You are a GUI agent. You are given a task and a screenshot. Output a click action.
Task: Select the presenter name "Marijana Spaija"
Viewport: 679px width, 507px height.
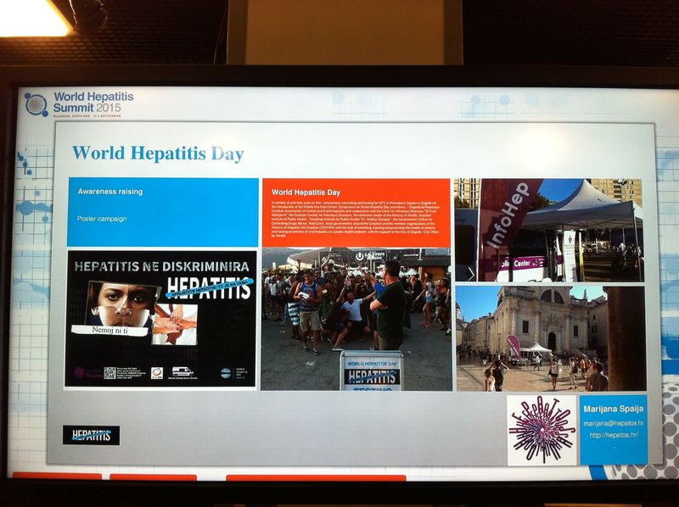(613, 409)
